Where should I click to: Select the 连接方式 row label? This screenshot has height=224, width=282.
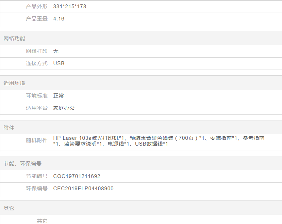[x=37, y=63]
